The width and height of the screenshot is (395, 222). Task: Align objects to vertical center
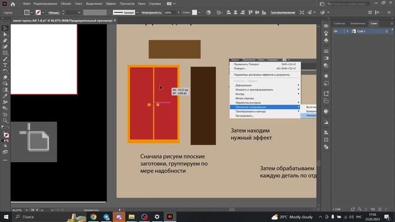coord(257,12)
